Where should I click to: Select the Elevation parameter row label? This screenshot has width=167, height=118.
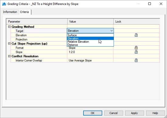pyautogui.click(x=21, y=35)
